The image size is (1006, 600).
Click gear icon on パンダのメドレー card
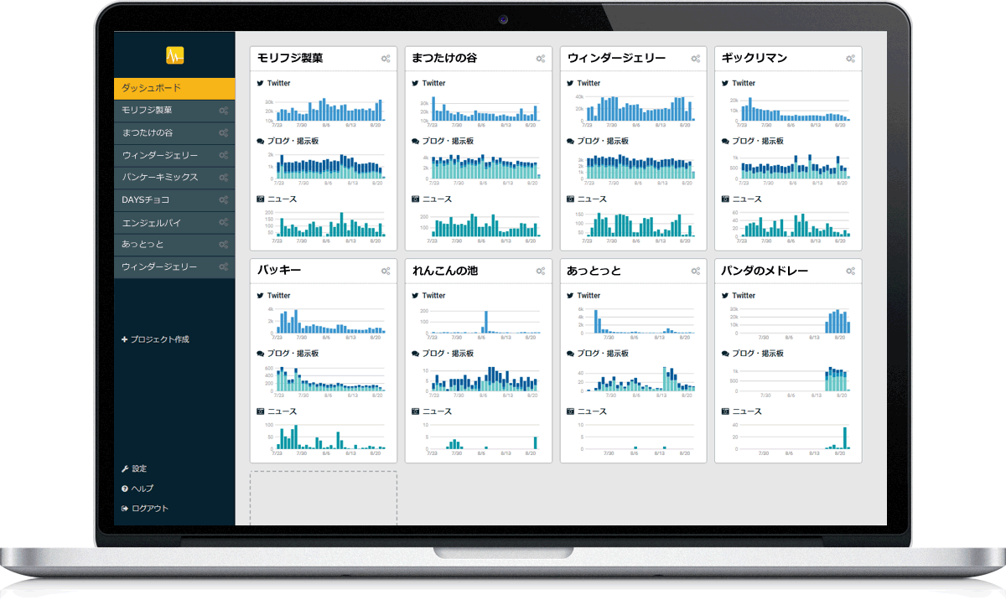pyautogui.click(x=850, y=272)
